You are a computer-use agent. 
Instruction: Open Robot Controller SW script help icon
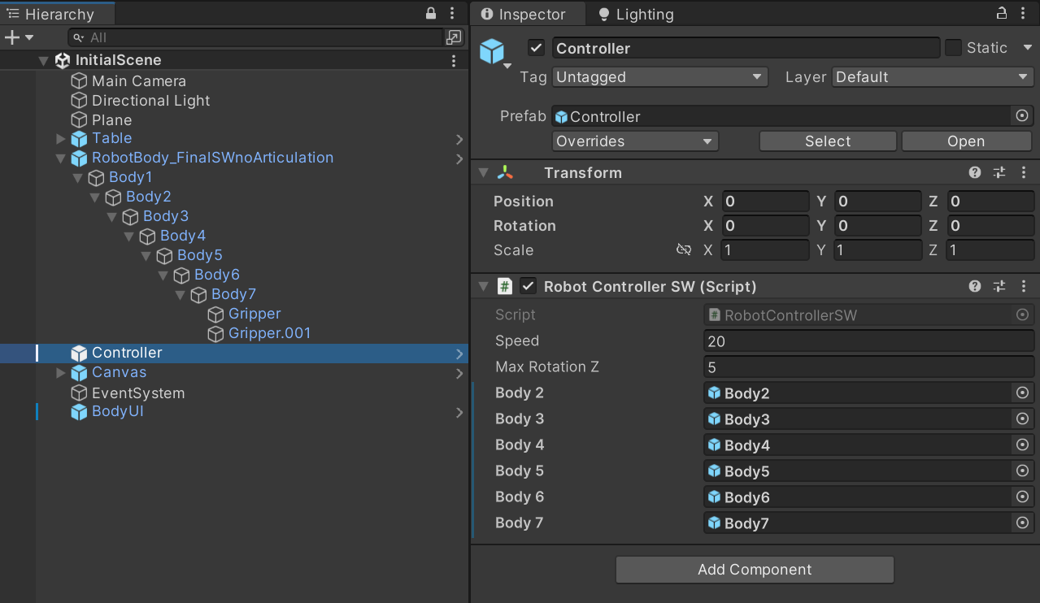(975, 287)
